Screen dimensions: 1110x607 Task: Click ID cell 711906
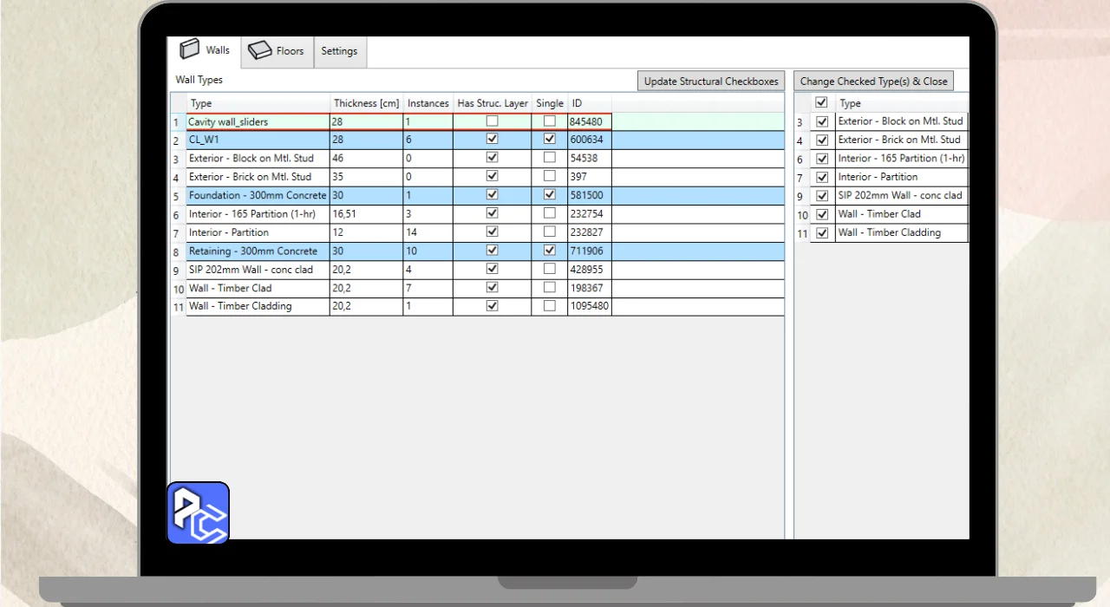click(x=590, y=251)
